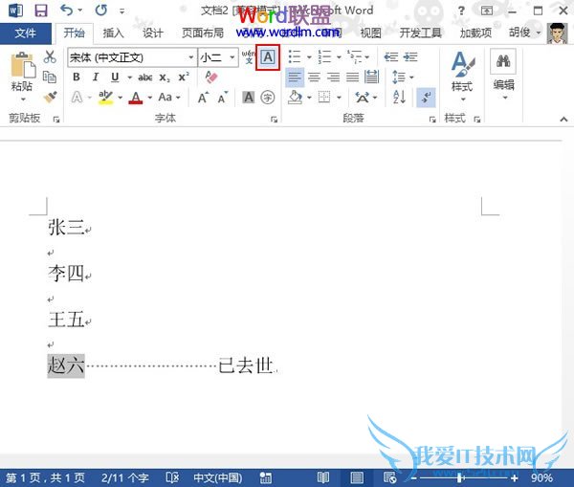Viewport: 574px width, 487px height.
Task: Toggle superscript formatting
Action: (184, 77)
